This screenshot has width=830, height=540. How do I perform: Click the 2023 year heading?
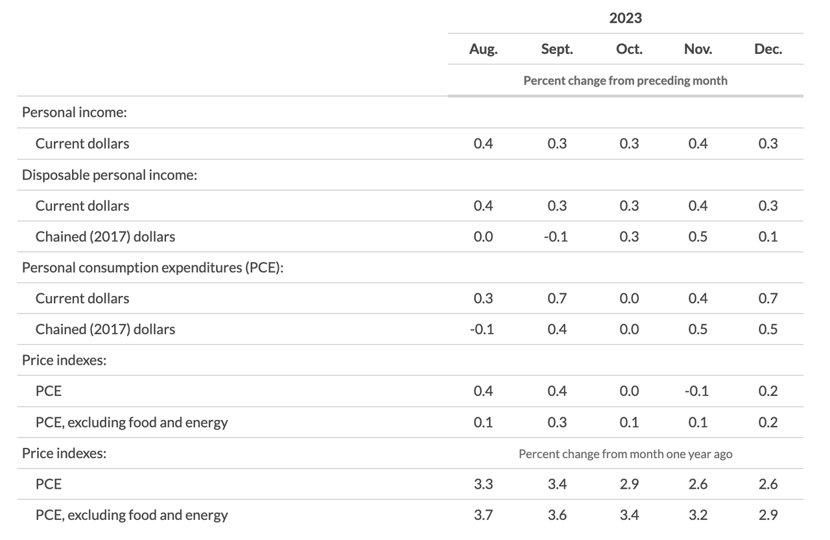(625, 18)
